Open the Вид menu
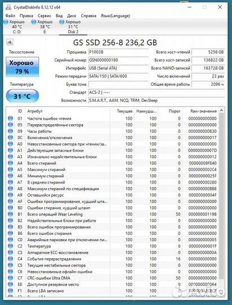 click(x=59, y=16)
